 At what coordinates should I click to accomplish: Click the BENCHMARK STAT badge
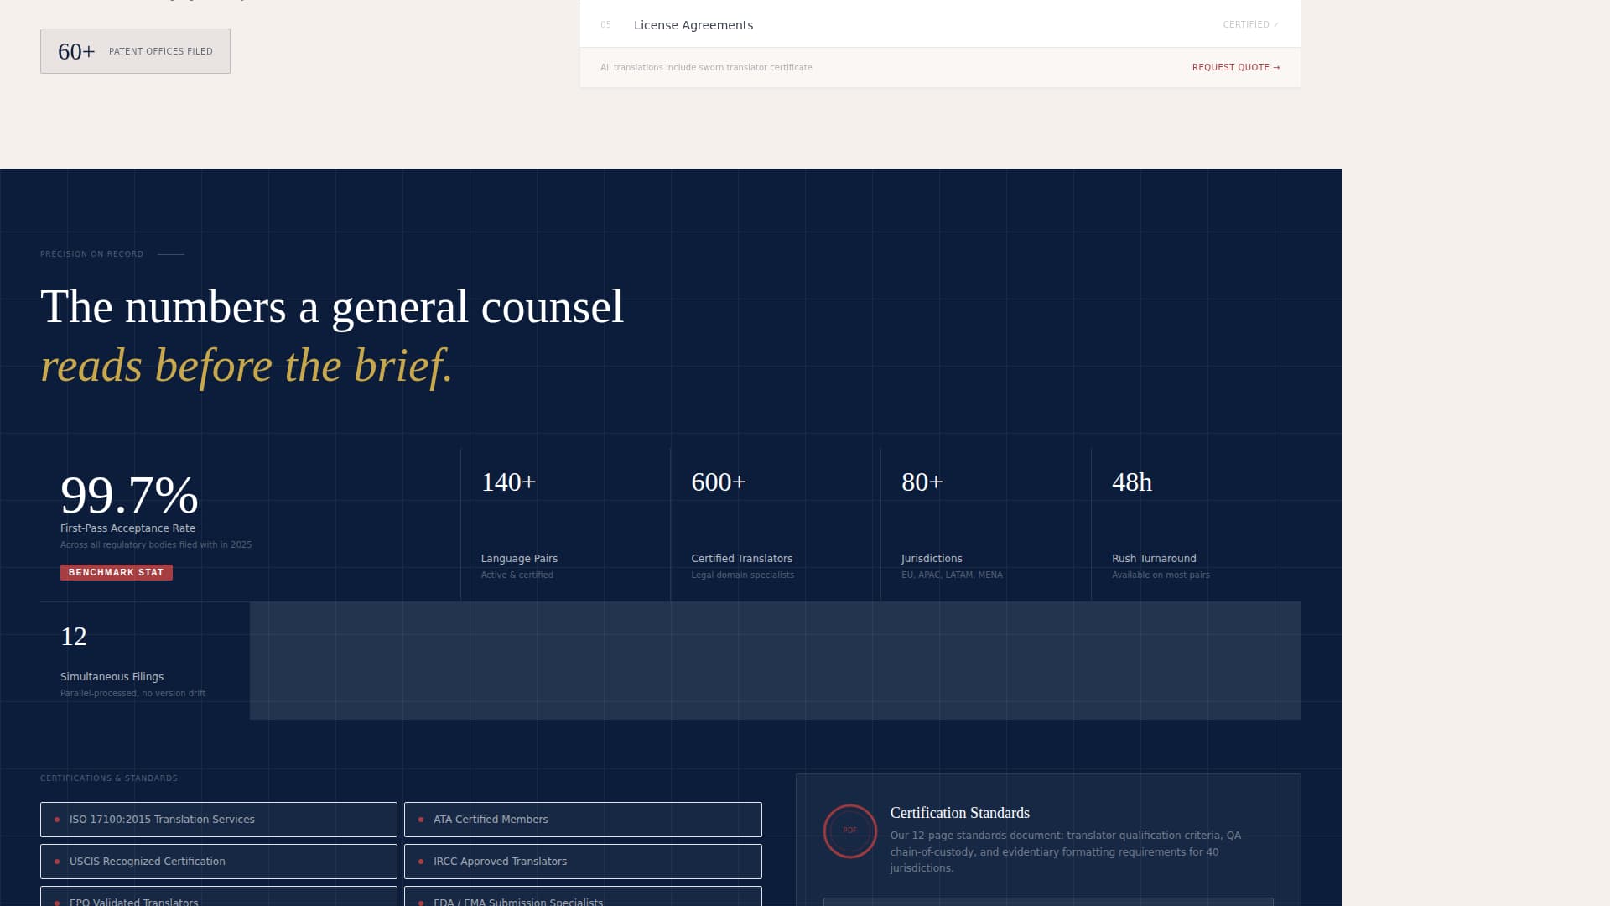(117, 572)
